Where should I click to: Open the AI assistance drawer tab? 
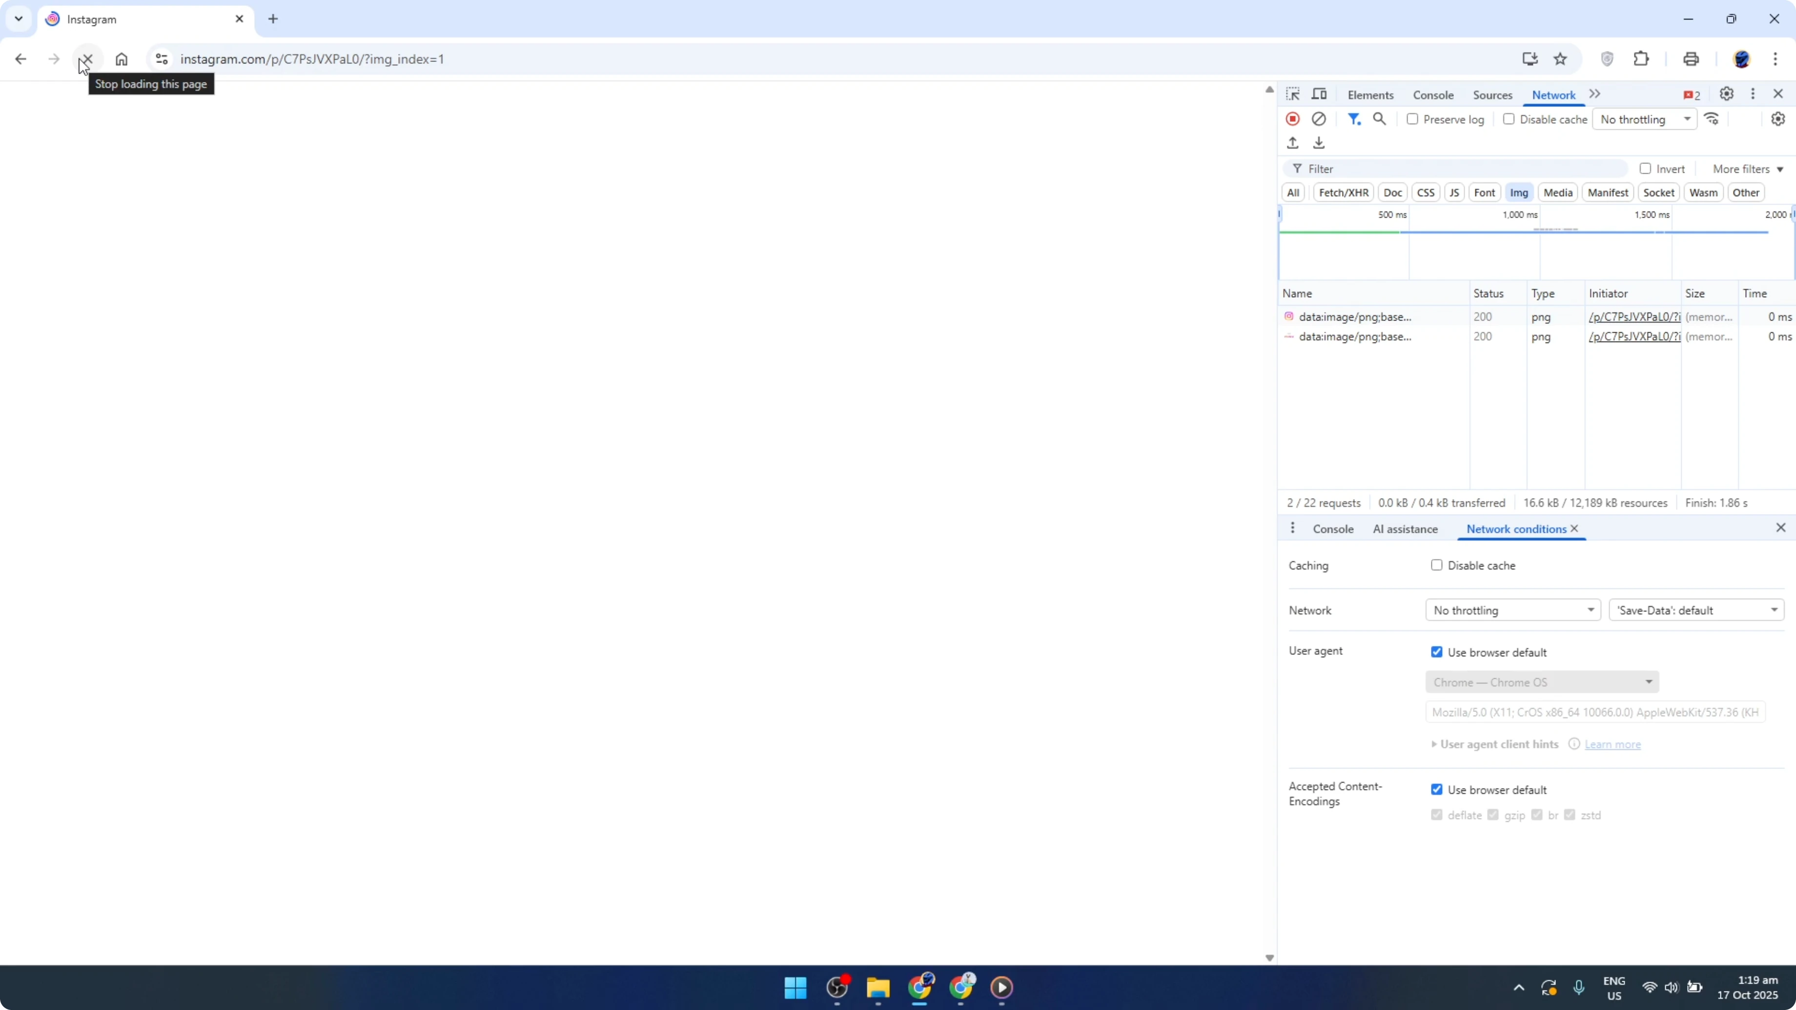click(x=1406, y=528)
